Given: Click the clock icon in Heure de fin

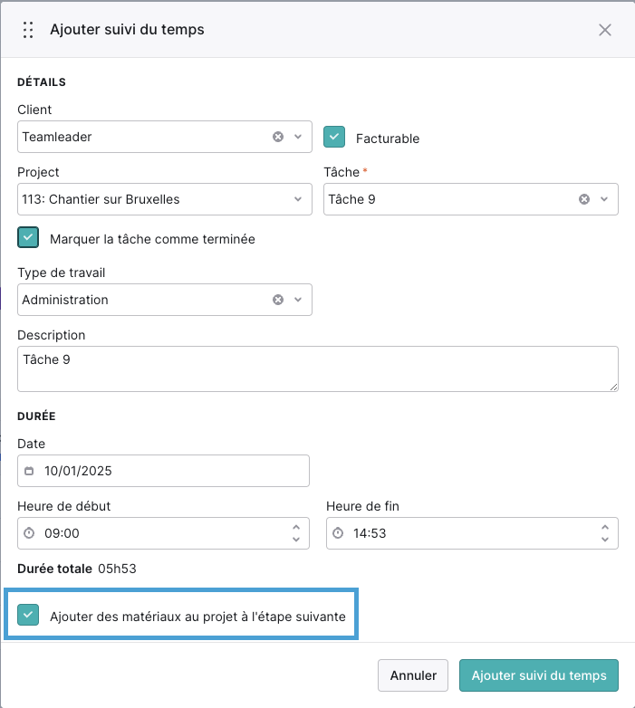Looking at the screenshot, I should 338,533.
